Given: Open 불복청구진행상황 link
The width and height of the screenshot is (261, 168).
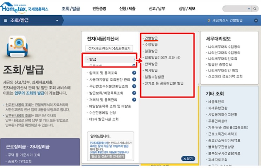Looking at the screenshot, I should coord(221,147).
